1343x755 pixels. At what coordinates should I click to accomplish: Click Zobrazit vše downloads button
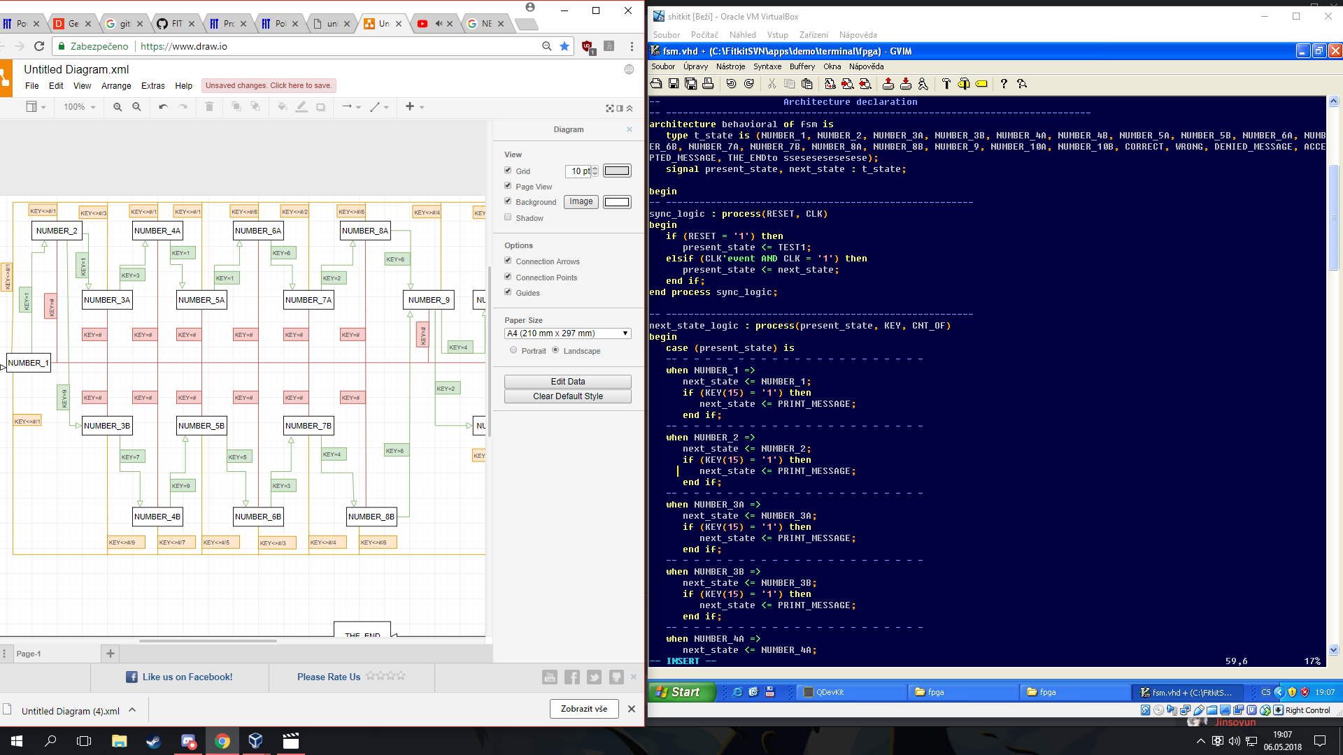[584, 709]
